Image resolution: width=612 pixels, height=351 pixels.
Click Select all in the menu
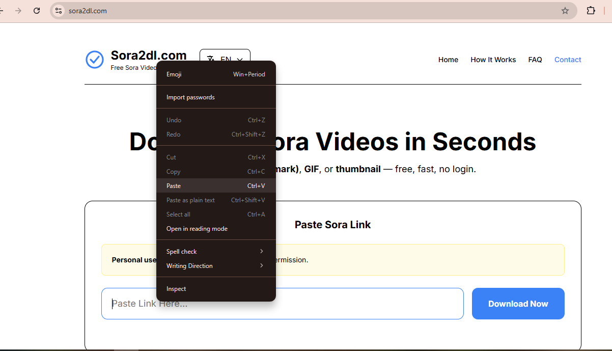(178, 214)
